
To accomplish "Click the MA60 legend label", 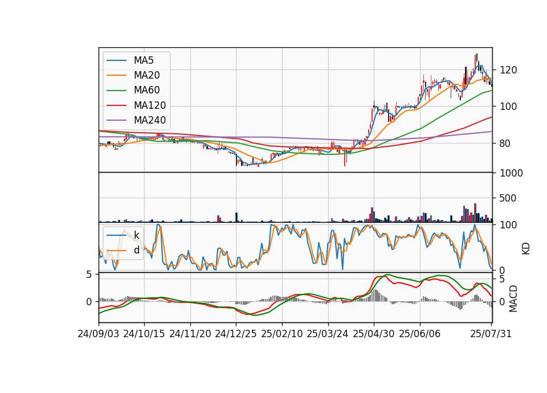I will click(x=146, y=90).
